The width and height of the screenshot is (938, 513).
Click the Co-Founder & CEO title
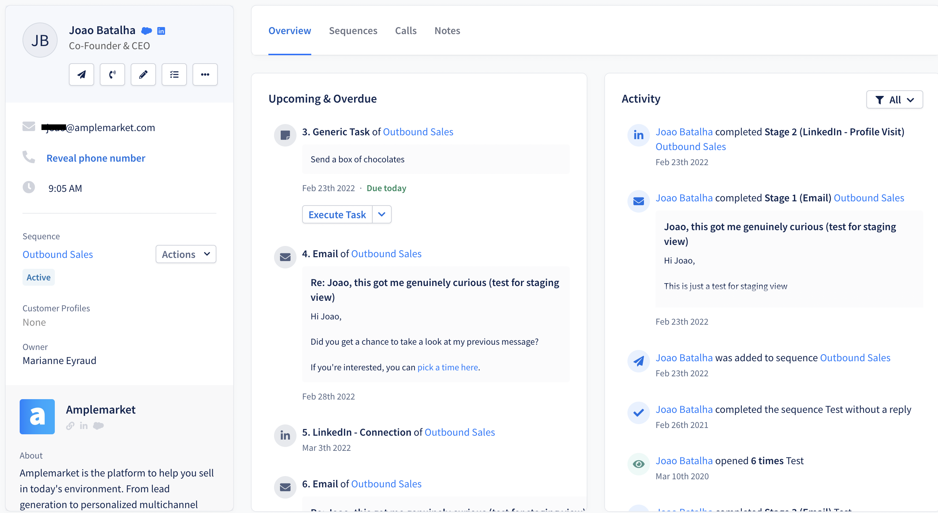click(x=109, y=46)
